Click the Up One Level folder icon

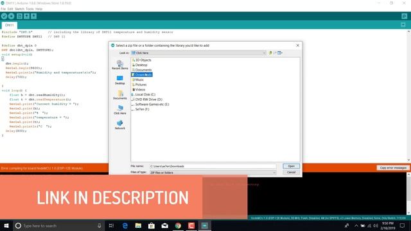[270, 53]
